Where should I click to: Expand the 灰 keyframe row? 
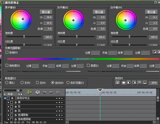(x=8, y=107)
